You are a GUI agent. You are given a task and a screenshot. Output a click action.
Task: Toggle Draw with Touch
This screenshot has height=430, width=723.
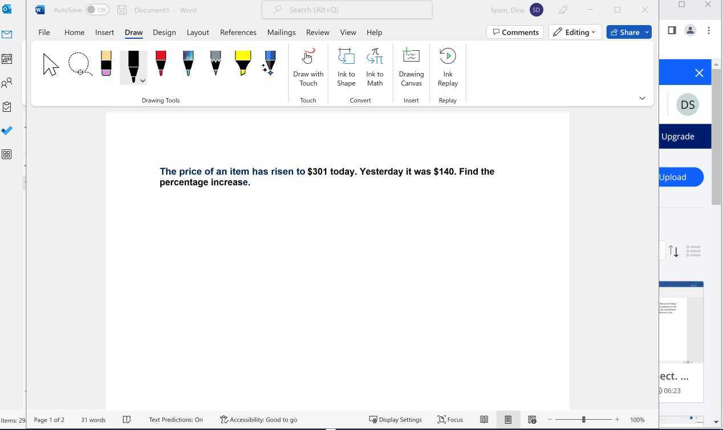coord(308,67)
